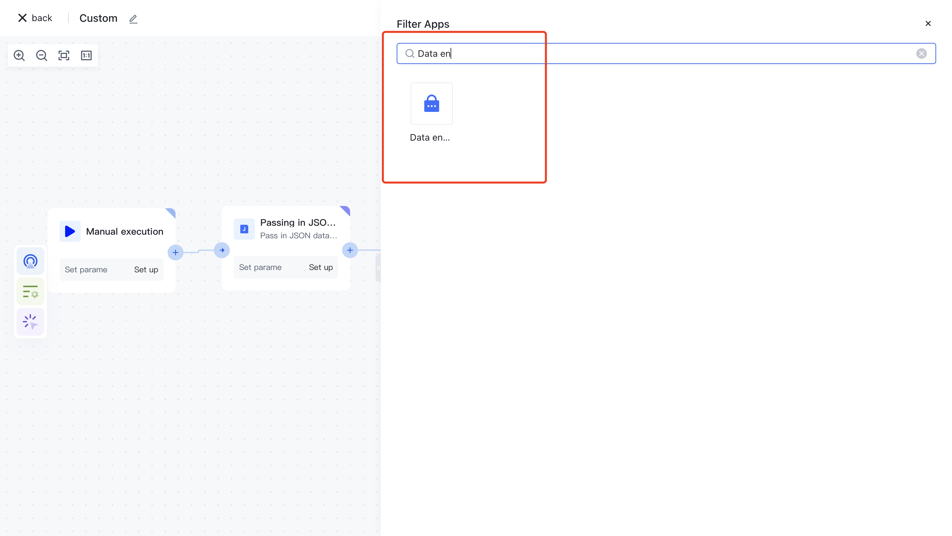Screen dimensions: 952x536
Task: Select the Data en... app tile
Action: (431, 104)
